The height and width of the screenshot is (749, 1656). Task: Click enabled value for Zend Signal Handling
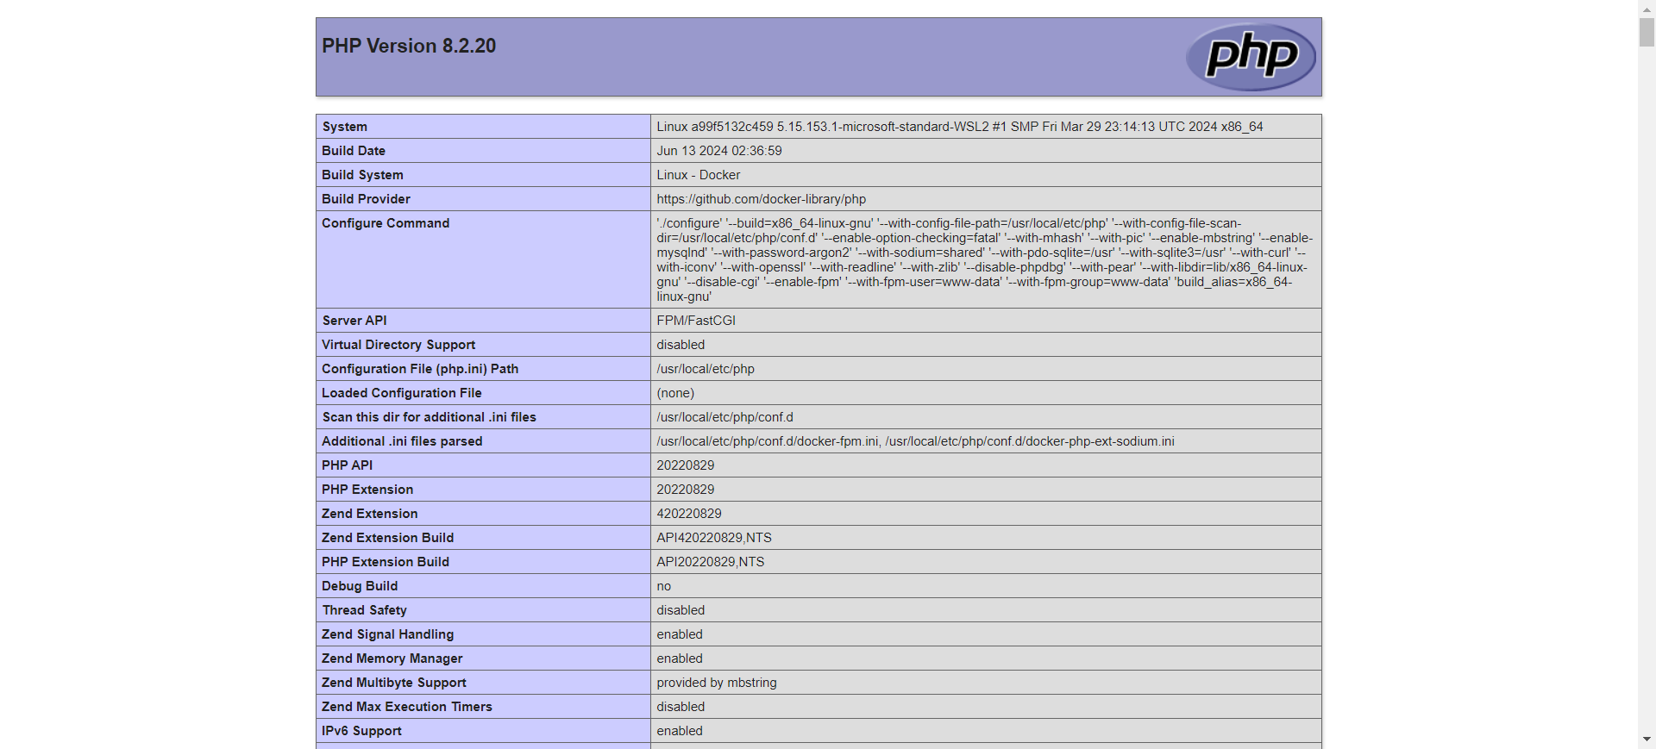(x=680, y=634)
